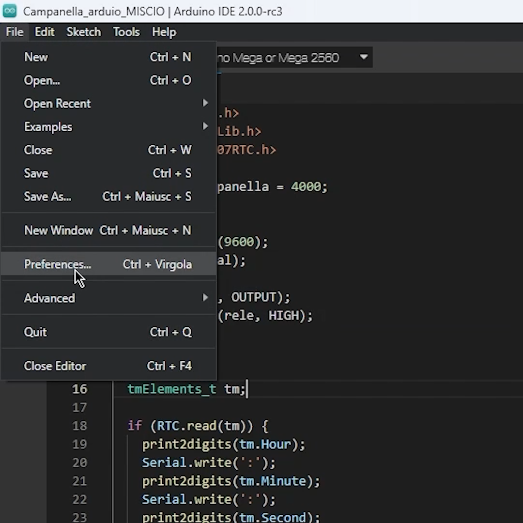Screen dimensions: 523x523
Task: Click the code line 'tmElements_t tm;'
Action: coord(186,389)
